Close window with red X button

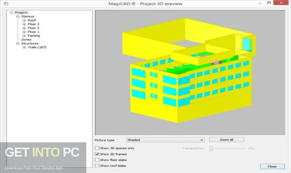point(281,3)
